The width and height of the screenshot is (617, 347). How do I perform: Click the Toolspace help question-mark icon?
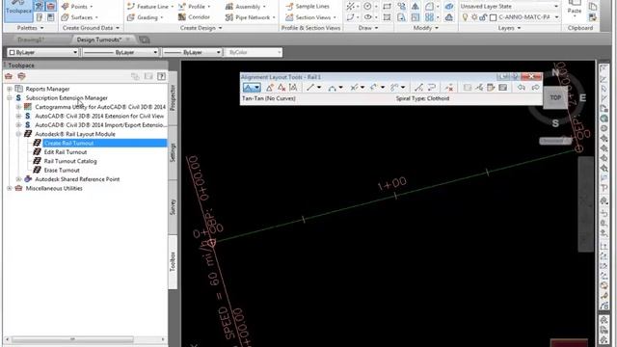pos(161,76)
